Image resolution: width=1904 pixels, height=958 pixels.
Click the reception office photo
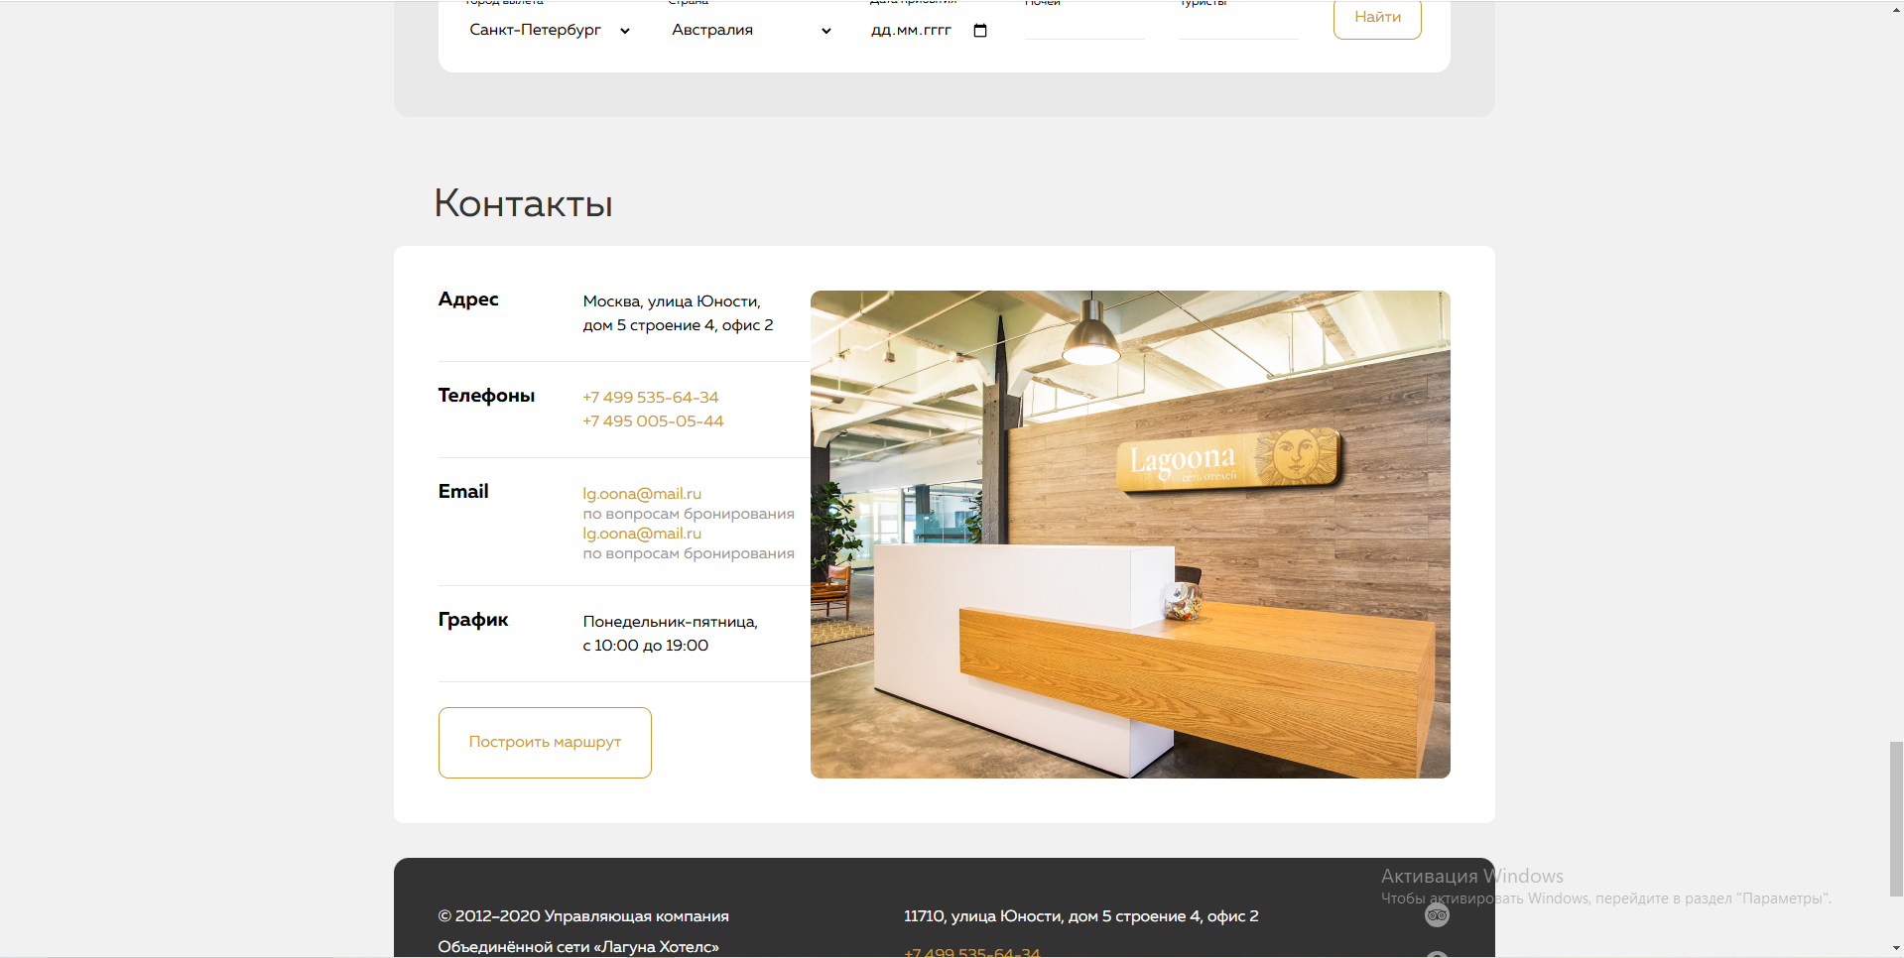pos(1130,534)
